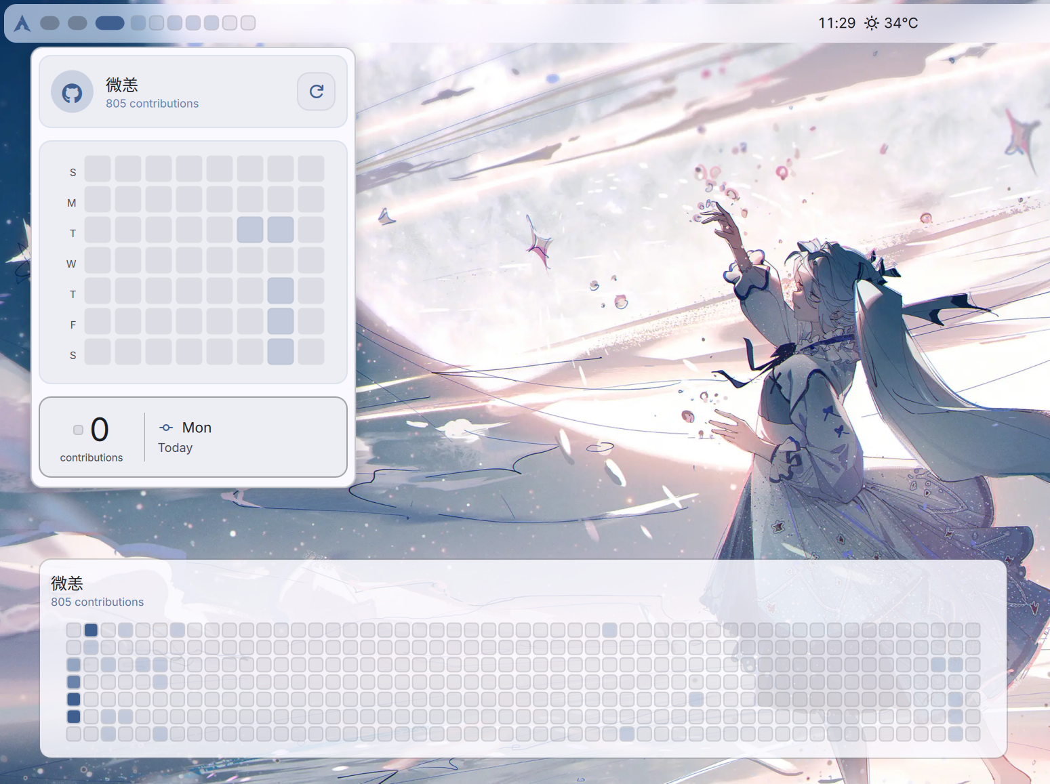Click the large 0 contributions count
This screenshot has width=1050, height=784.
point(100,430)
